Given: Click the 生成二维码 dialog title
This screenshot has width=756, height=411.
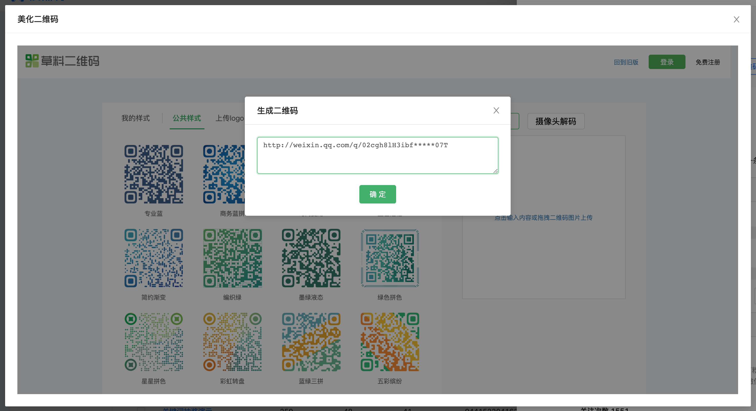Looking at the screenshot, I should pyautogui.click(x=277, y=111).
